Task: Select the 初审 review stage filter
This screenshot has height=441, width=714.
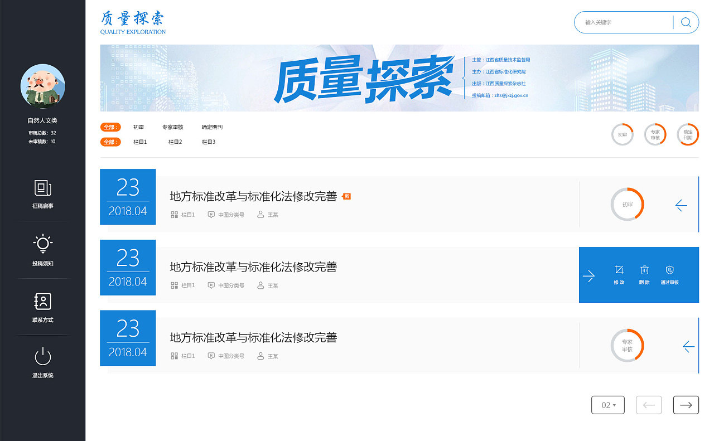Action: point(139,127)
